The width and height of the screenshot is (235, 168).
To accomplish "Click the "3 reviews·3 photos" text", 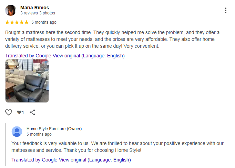I will tap(38, 13).
